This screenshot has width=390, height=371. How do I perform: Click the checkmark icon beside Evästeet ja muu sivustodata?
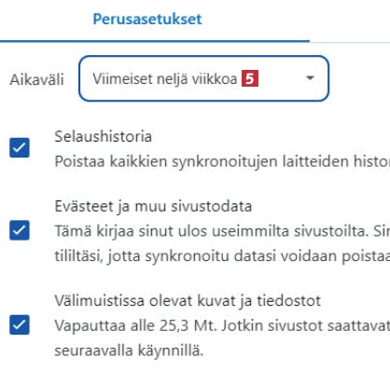click(x=20, y=230)
